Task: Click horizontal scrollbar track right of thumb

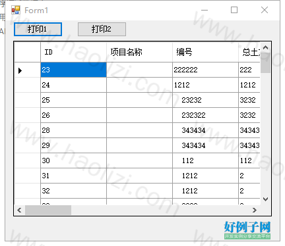Action: pos(160,210)
